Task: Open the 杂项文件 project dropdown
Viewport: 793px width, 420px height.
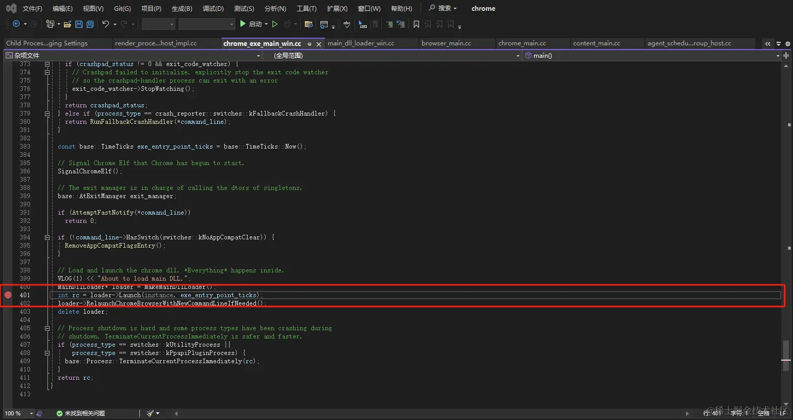Action: [x=133, y=56]
